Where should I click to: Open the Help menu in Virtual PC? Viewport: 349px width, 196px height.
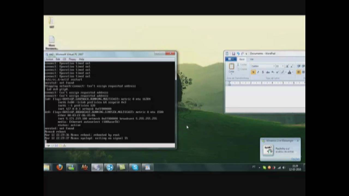point(82,59)
